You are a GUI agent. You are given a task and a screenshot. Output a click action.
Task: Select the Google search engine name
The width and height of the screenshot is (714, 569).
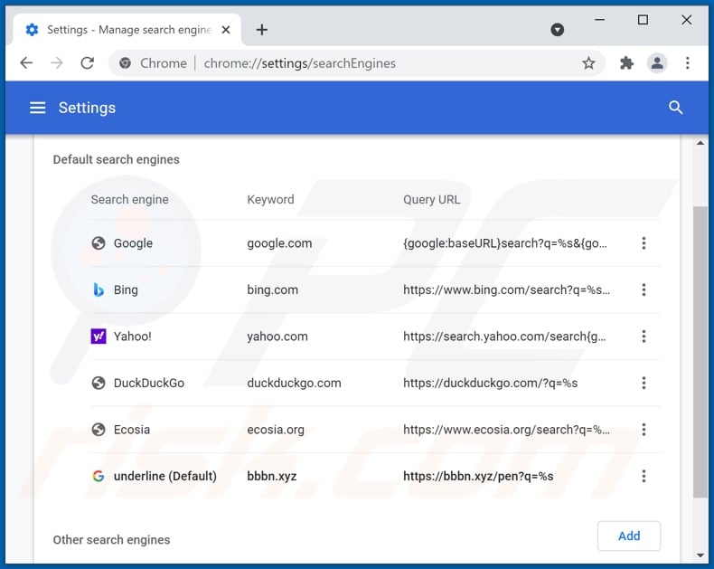(x=133, y=243)
